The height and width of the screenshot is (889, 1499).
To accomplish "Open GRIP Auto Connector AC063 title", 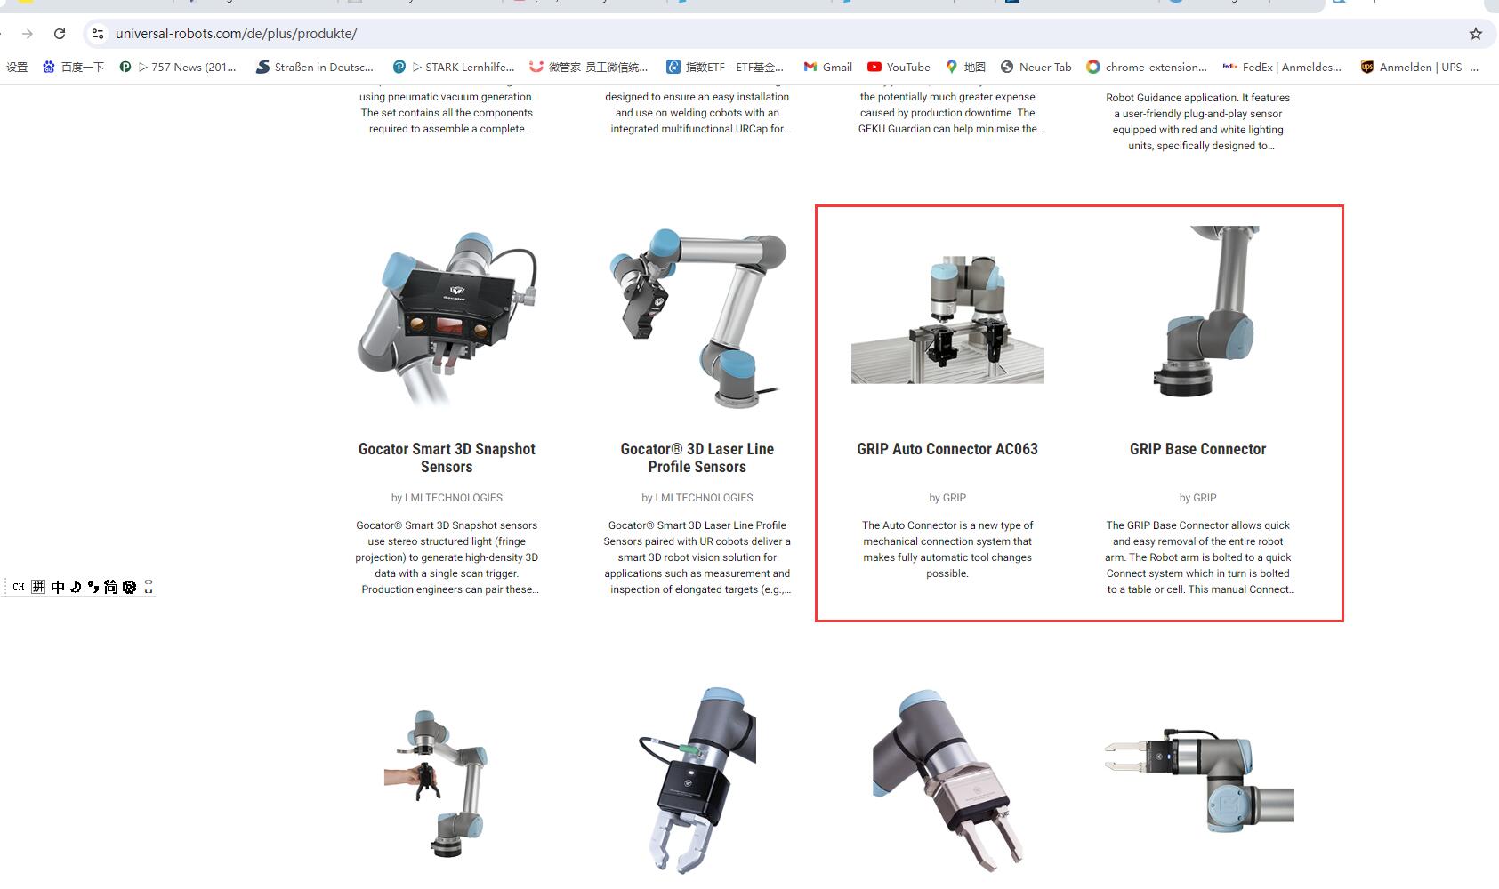I will (947, 449).
